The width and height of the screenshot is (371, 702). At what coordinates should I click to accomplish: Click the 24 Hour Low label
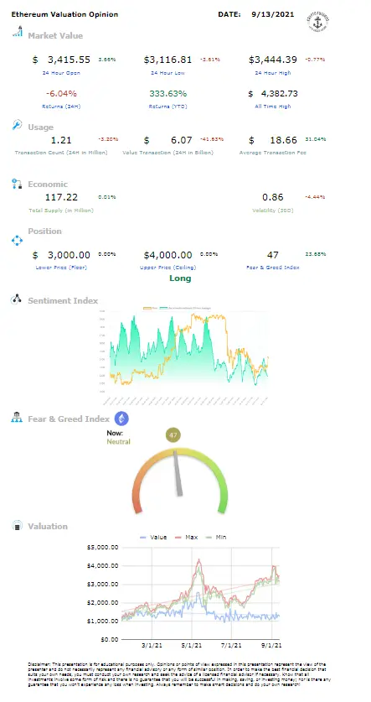coord(167,72)
